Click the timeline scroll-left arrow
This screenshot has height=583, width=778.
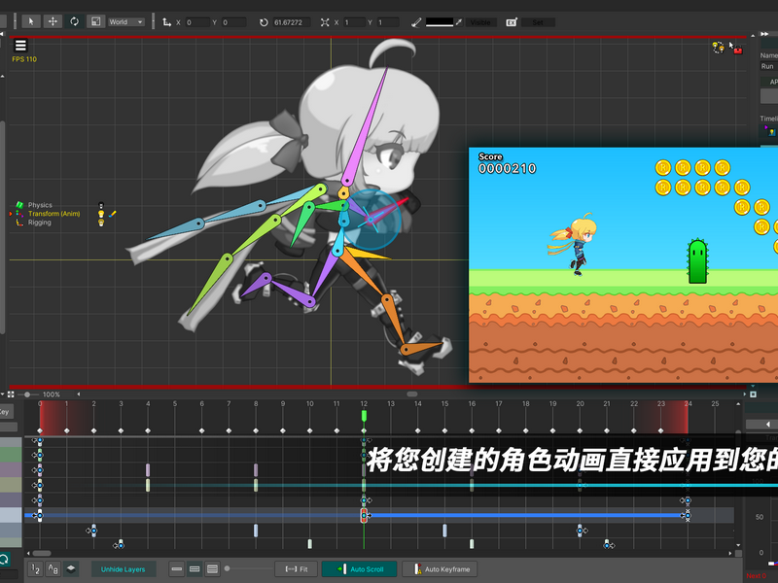point(28,553)
